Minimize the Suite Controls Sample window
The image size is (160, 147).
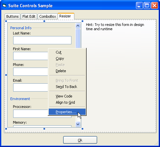coord(139,5)
